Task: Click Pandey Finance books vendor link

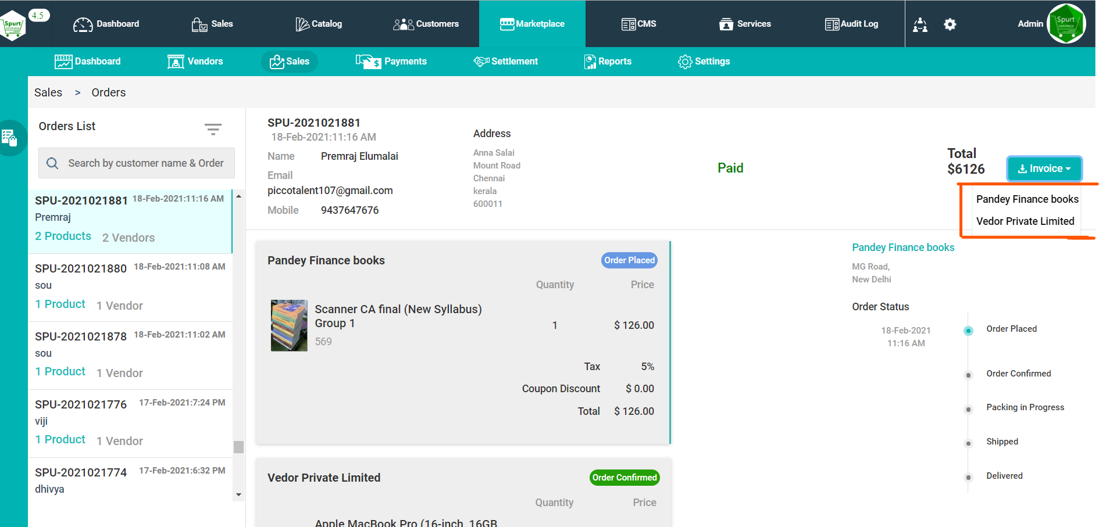Action: [903, 248]
